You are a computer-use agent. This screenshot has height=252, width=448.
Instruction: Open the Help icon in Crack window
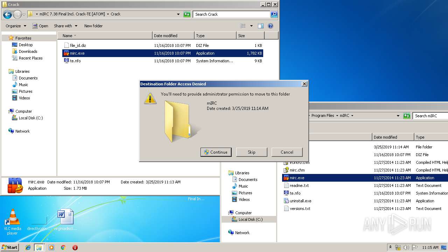point(270,26)
